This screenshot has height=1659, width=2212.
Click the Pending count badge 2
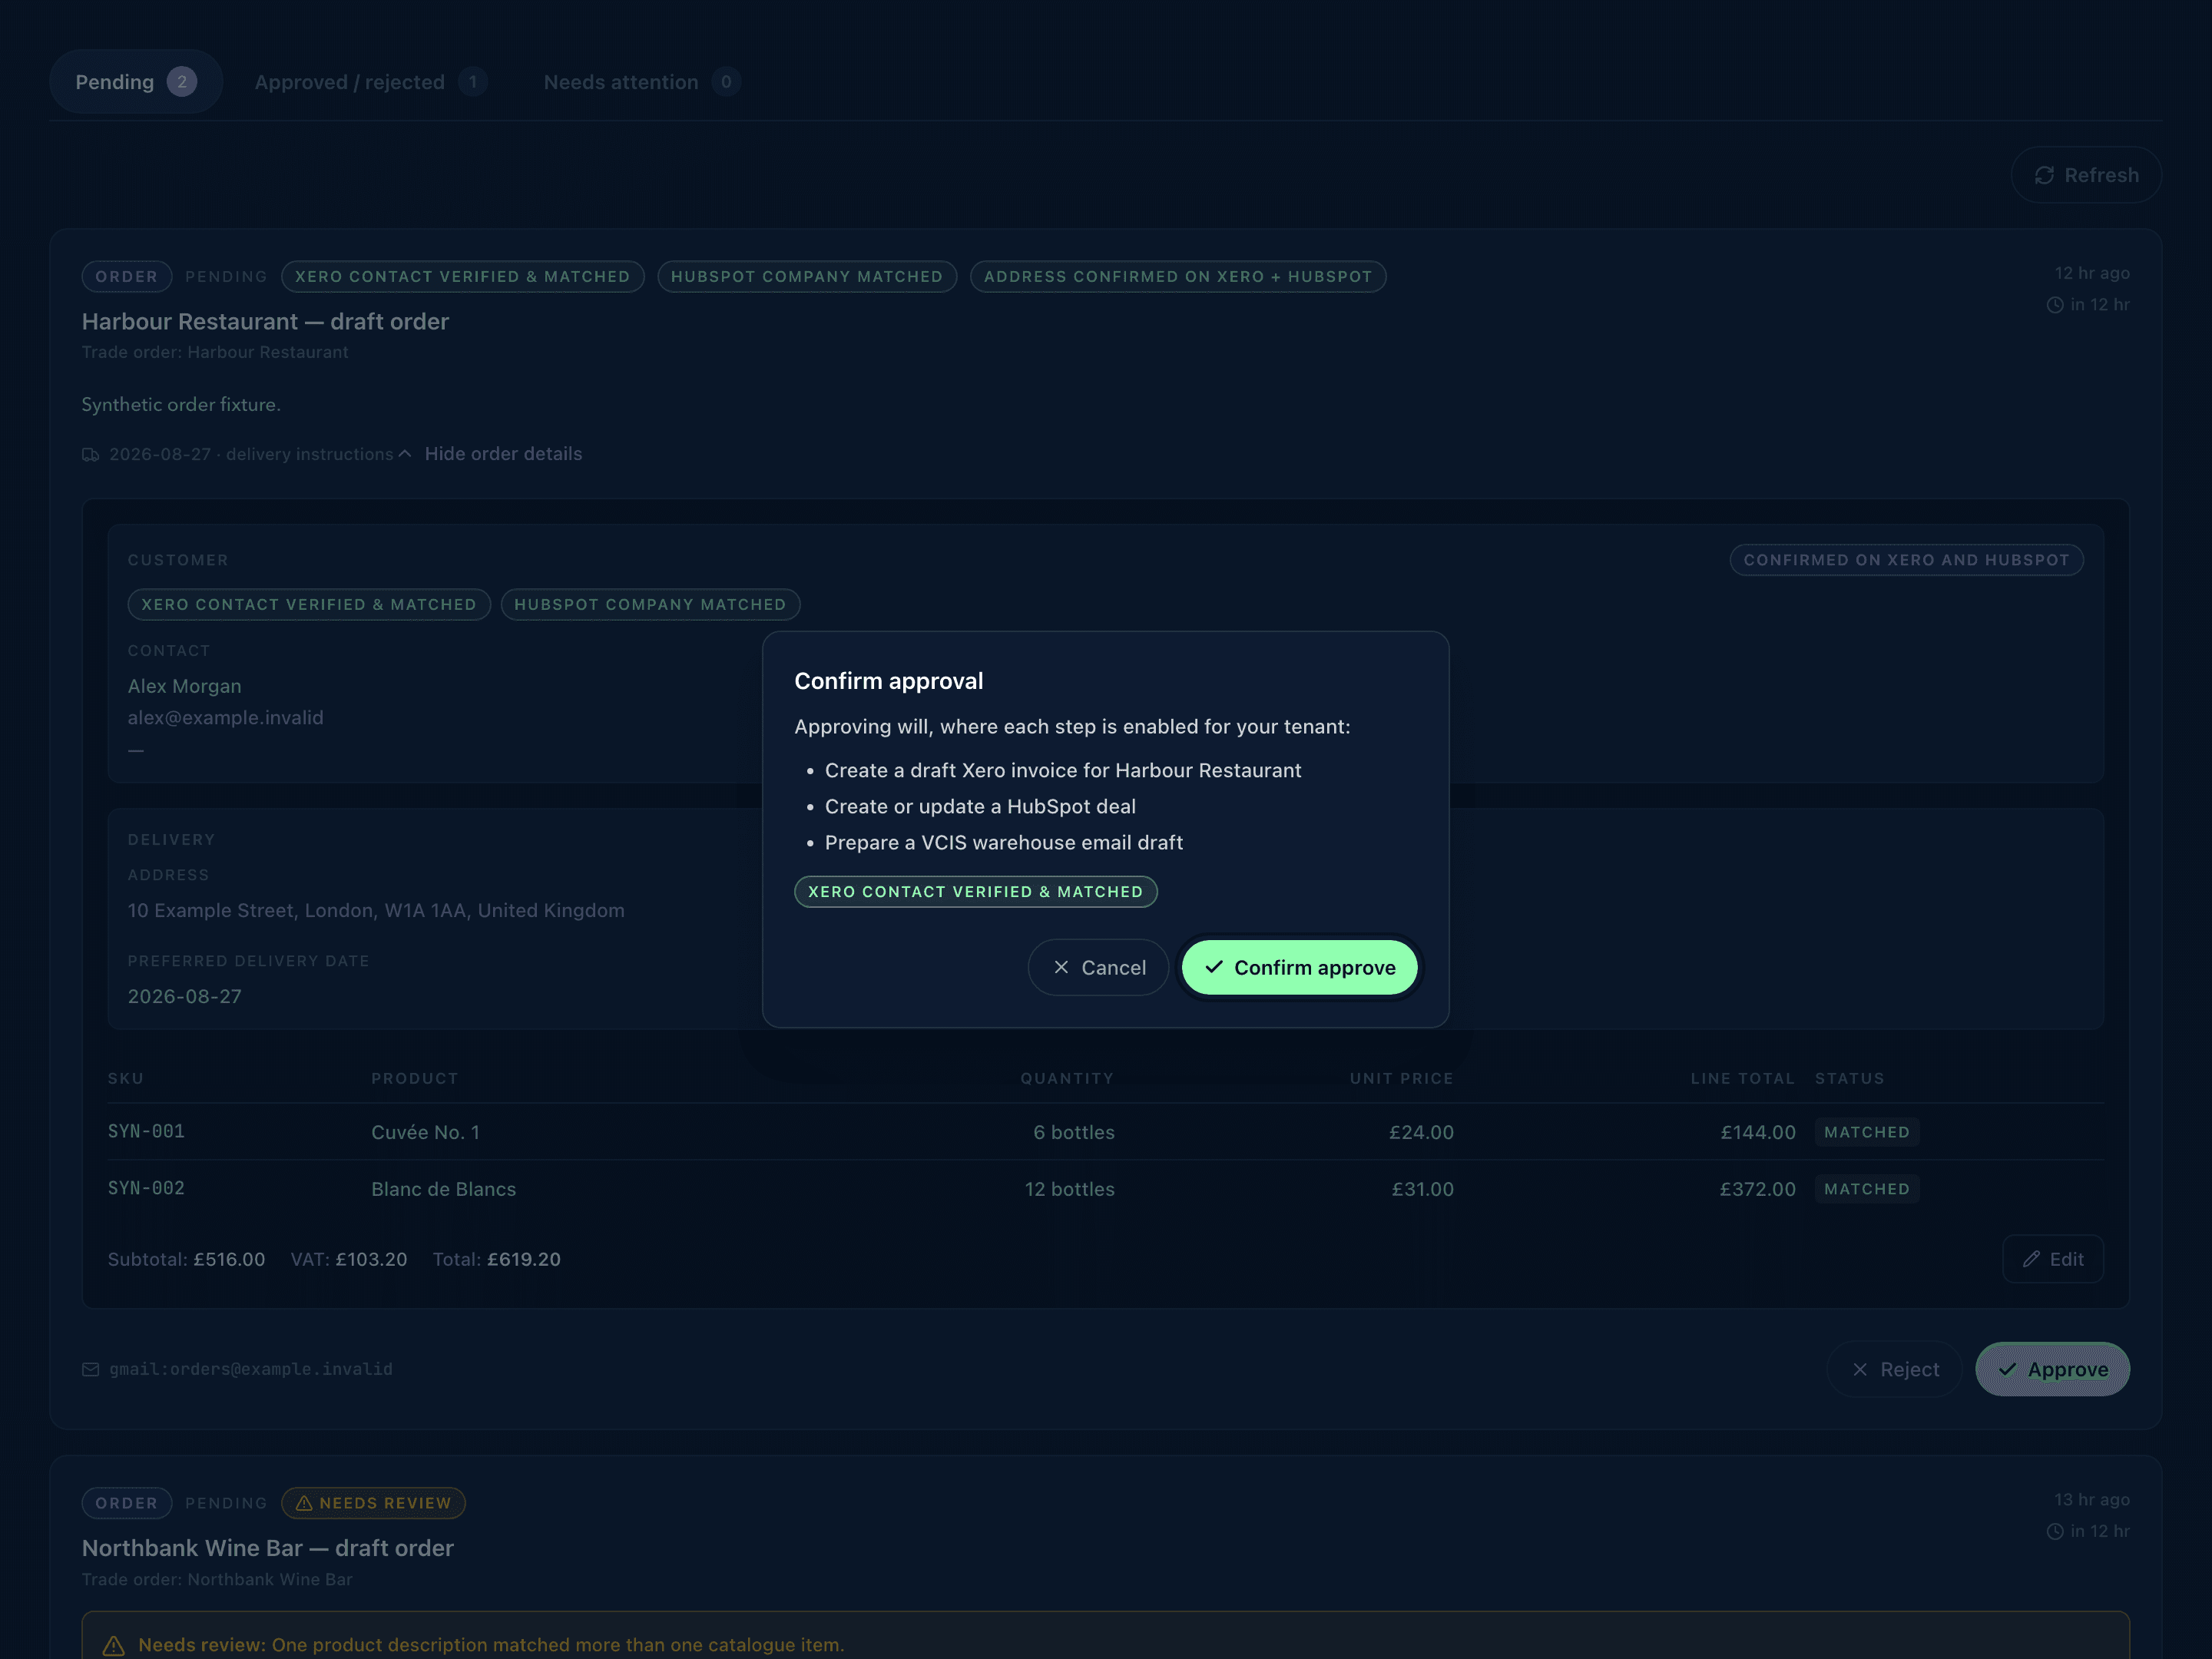[182, 82]
